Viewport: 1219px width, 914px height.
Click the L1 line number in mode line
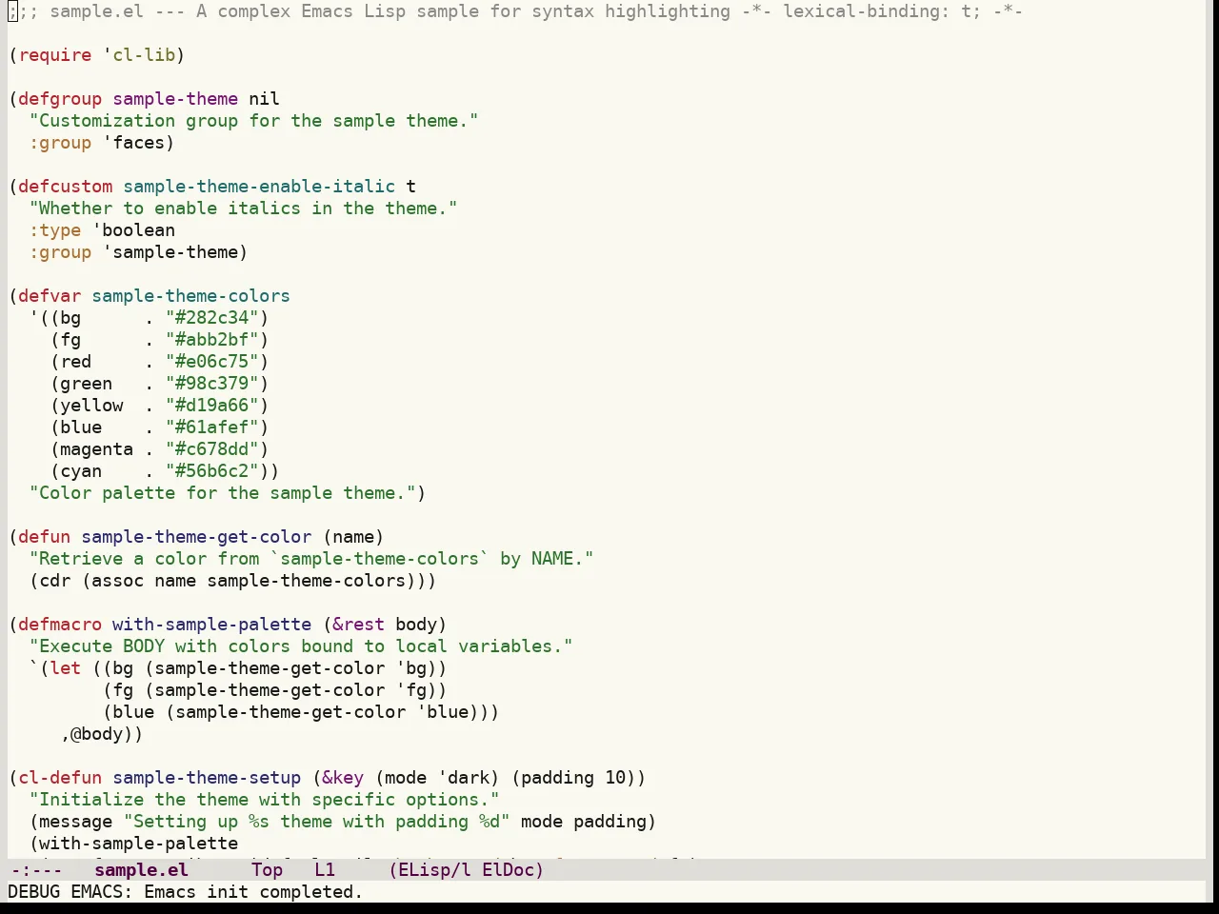click(x=325, y=869)
